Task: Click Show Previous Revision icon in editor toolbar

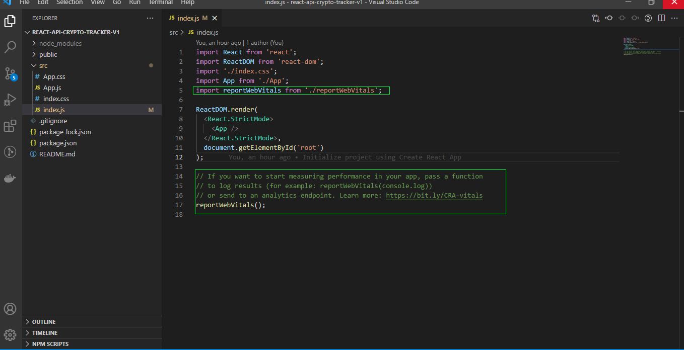Action: point(609,18)
